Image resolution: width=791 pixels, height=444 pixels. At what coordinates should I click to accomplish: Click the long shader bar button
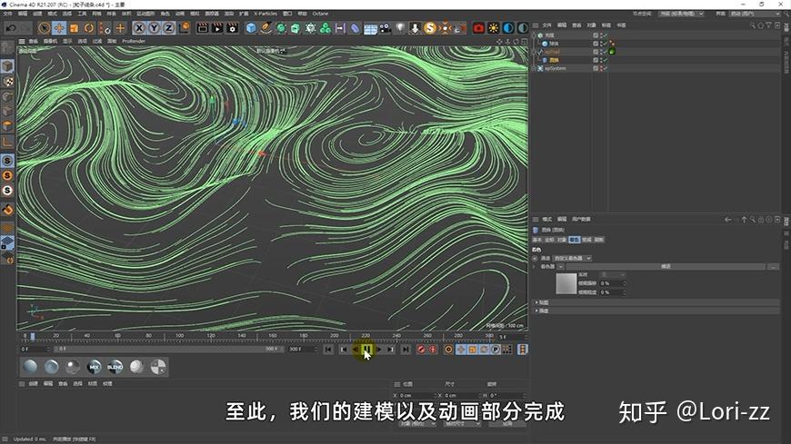pyautogui.click(x=666, y=267)
